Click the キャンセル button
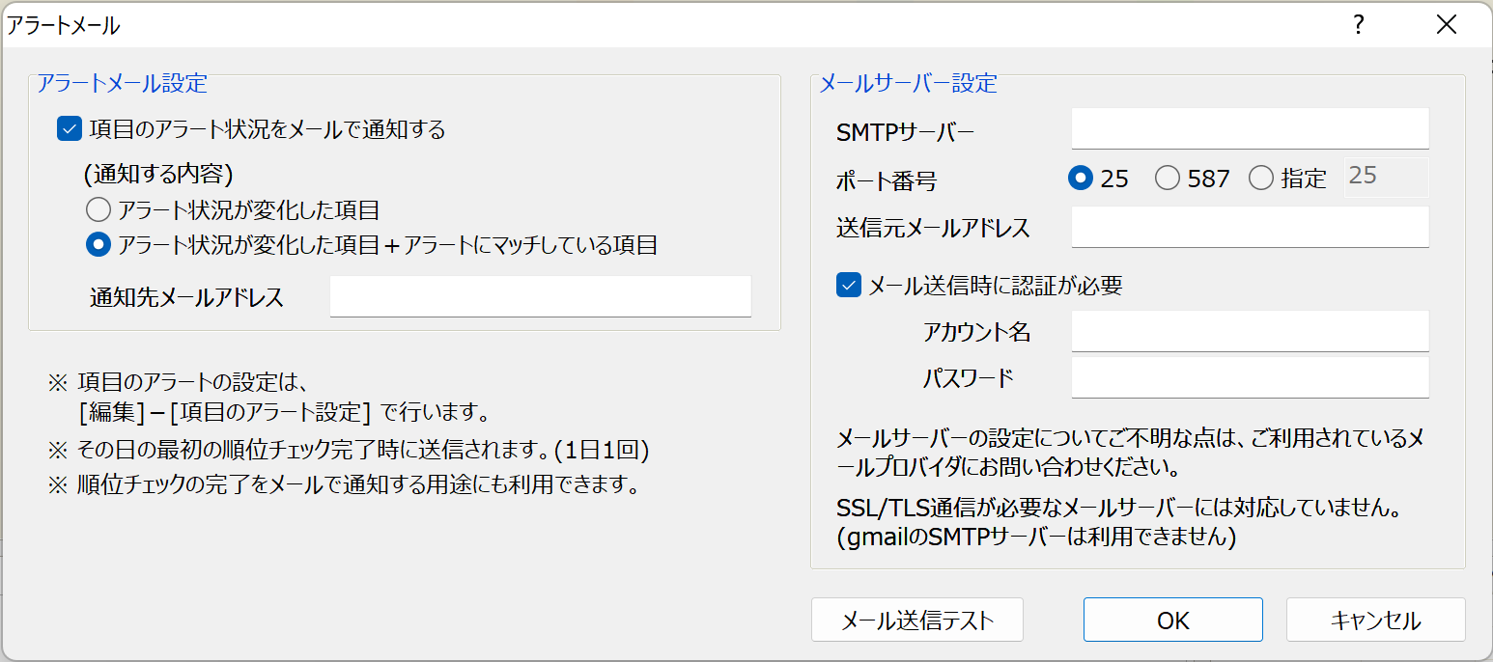The height and width of the screenshot is (662, 1493). click(x=1375, y=620)
